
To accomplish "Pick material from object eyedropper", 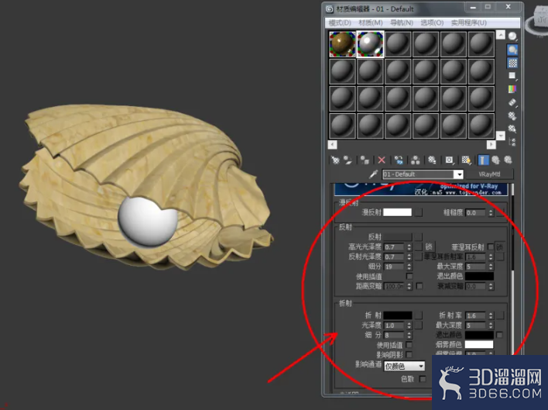I will 374,174.
